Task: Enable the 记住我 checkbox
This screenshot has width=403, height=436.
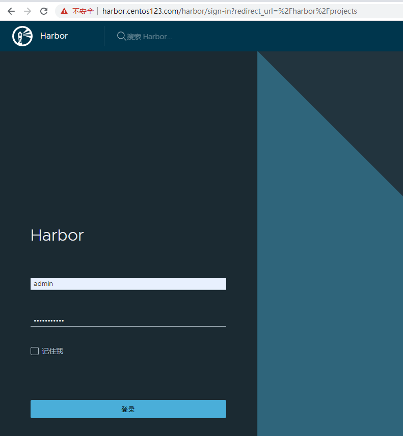Action: pos(35,351)
